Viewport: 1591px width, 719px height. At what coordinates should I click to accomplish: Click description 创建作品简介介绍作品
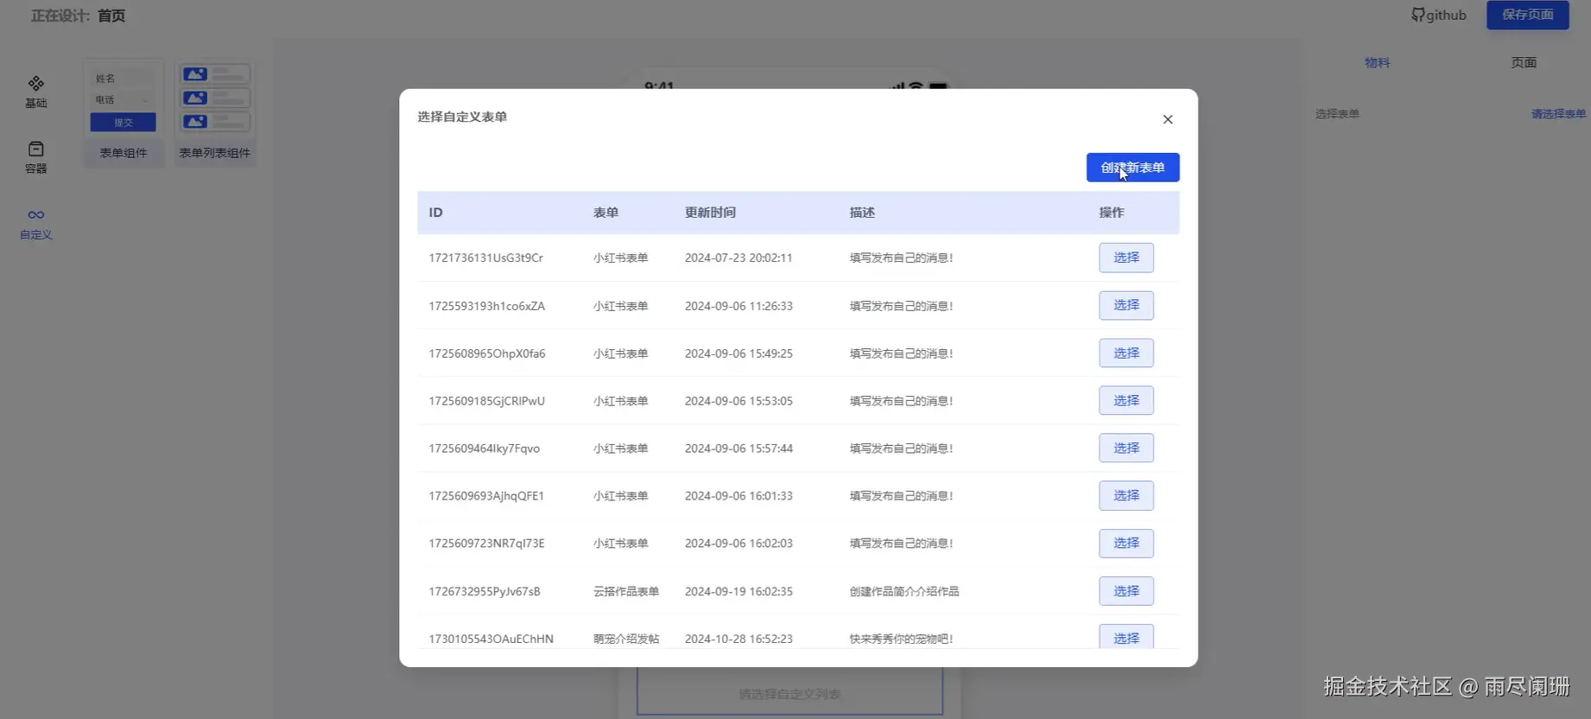904,592
